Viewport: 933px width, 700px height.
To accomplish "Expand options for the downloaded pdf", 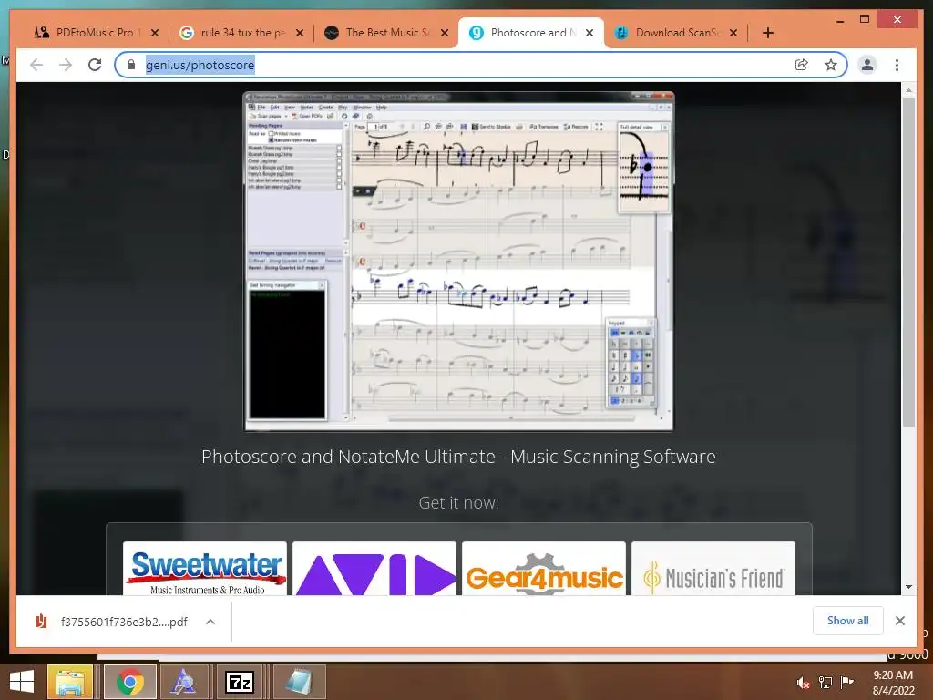I will click(210, 622).
